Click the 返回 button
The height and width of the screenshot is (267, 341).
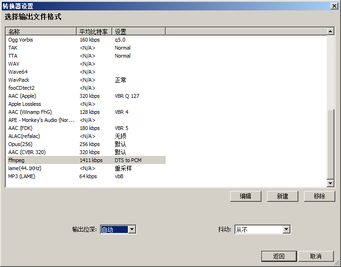click(x=279, y=256)
